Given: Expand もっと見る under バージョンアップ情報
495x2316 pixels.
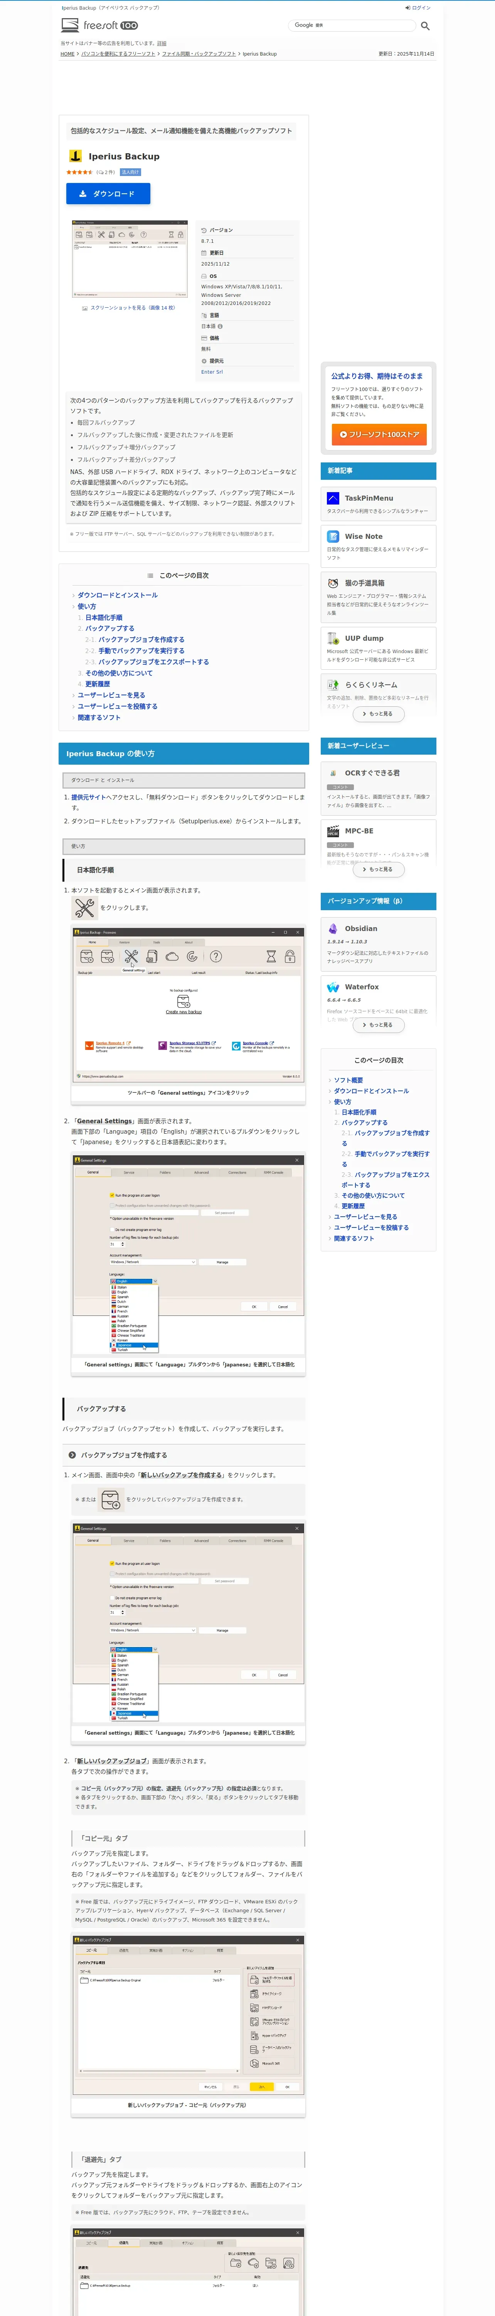Looking at the screenshot, I should [378, 1025].
